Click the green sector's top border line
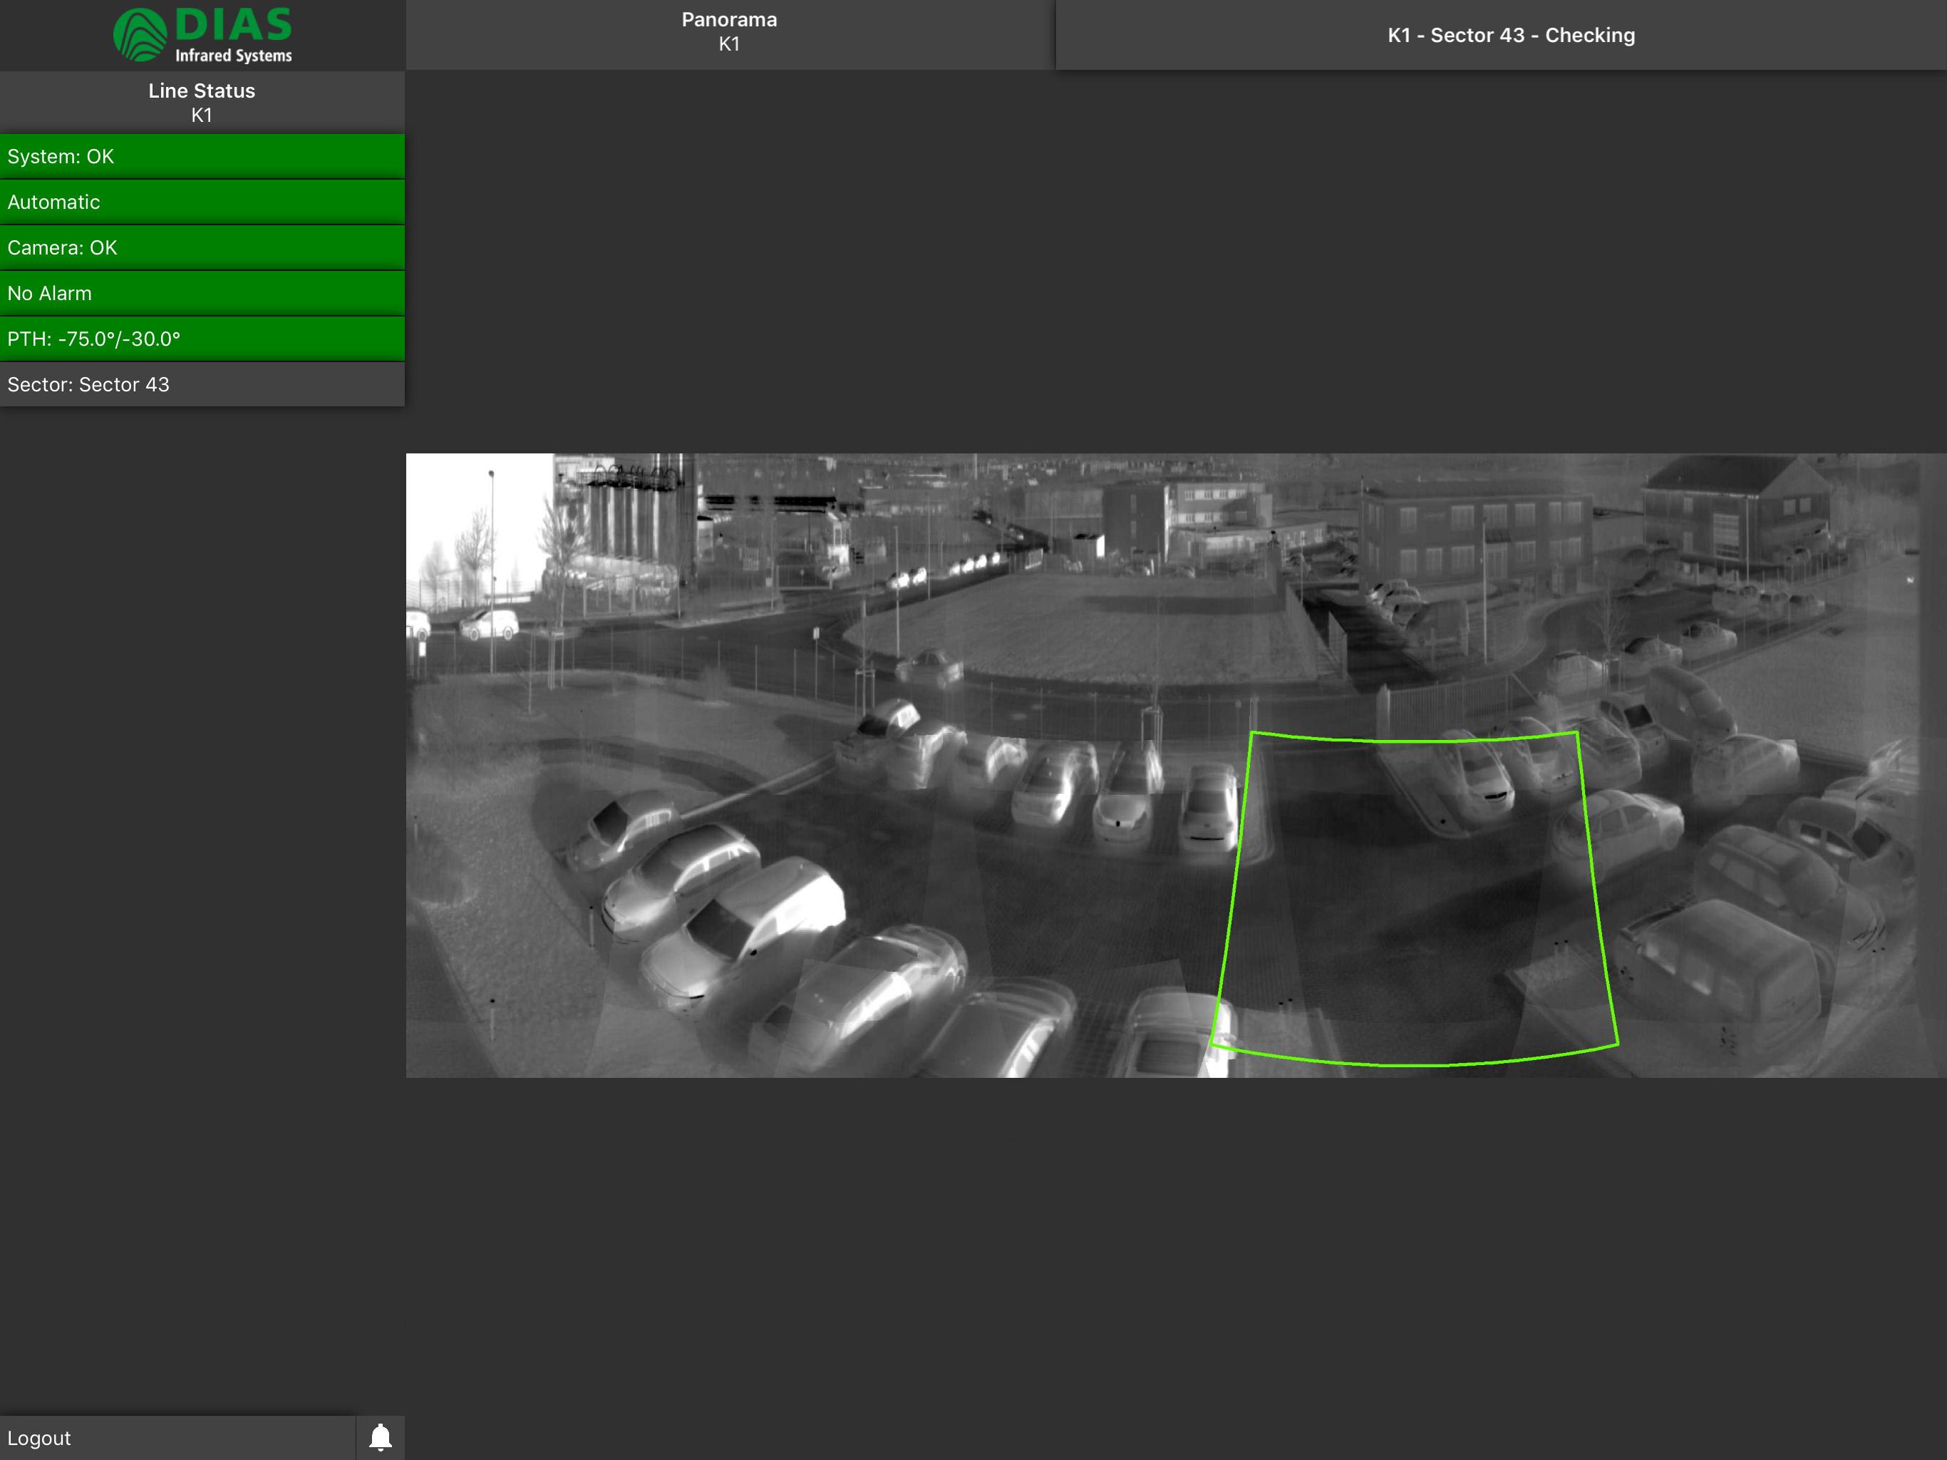Screen dimensions: 1947x1460 point(1415,740)
